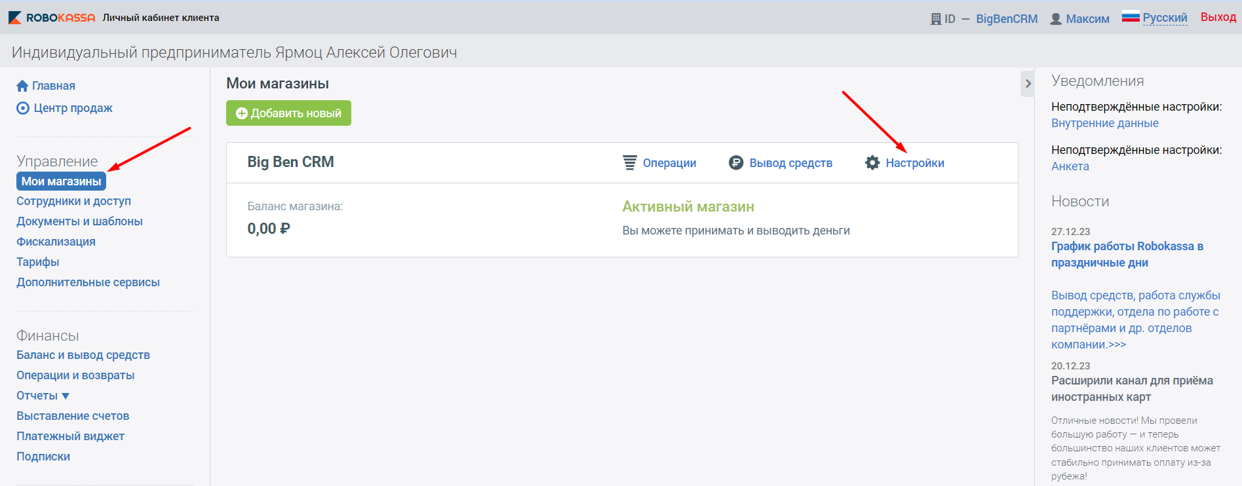
Task: Open Вывод средств, работа службы news link
Action: pos(1136,320)
